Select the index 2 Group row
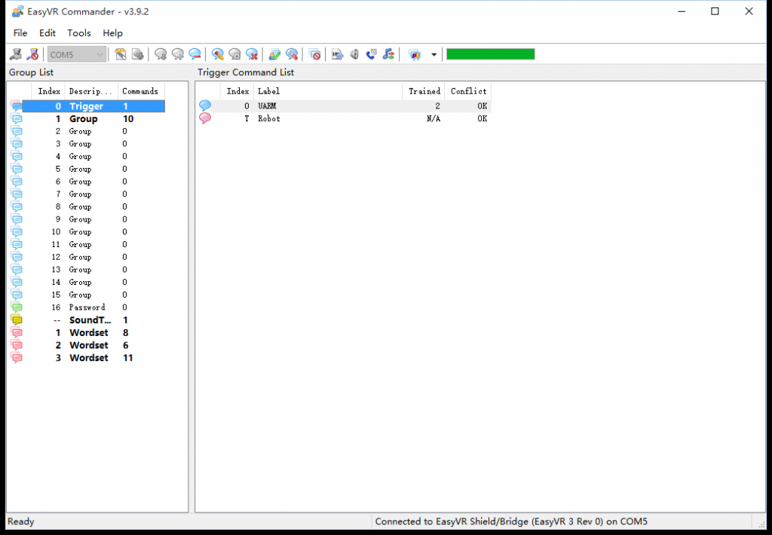Viewport: 772px width, 535px height. point(87,131)
